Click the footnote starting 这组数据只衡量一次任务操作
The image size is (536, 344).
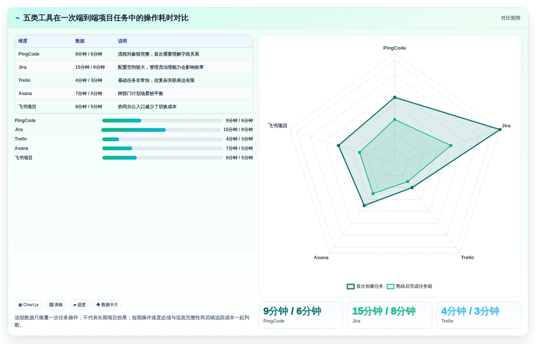tap(132, 321)
